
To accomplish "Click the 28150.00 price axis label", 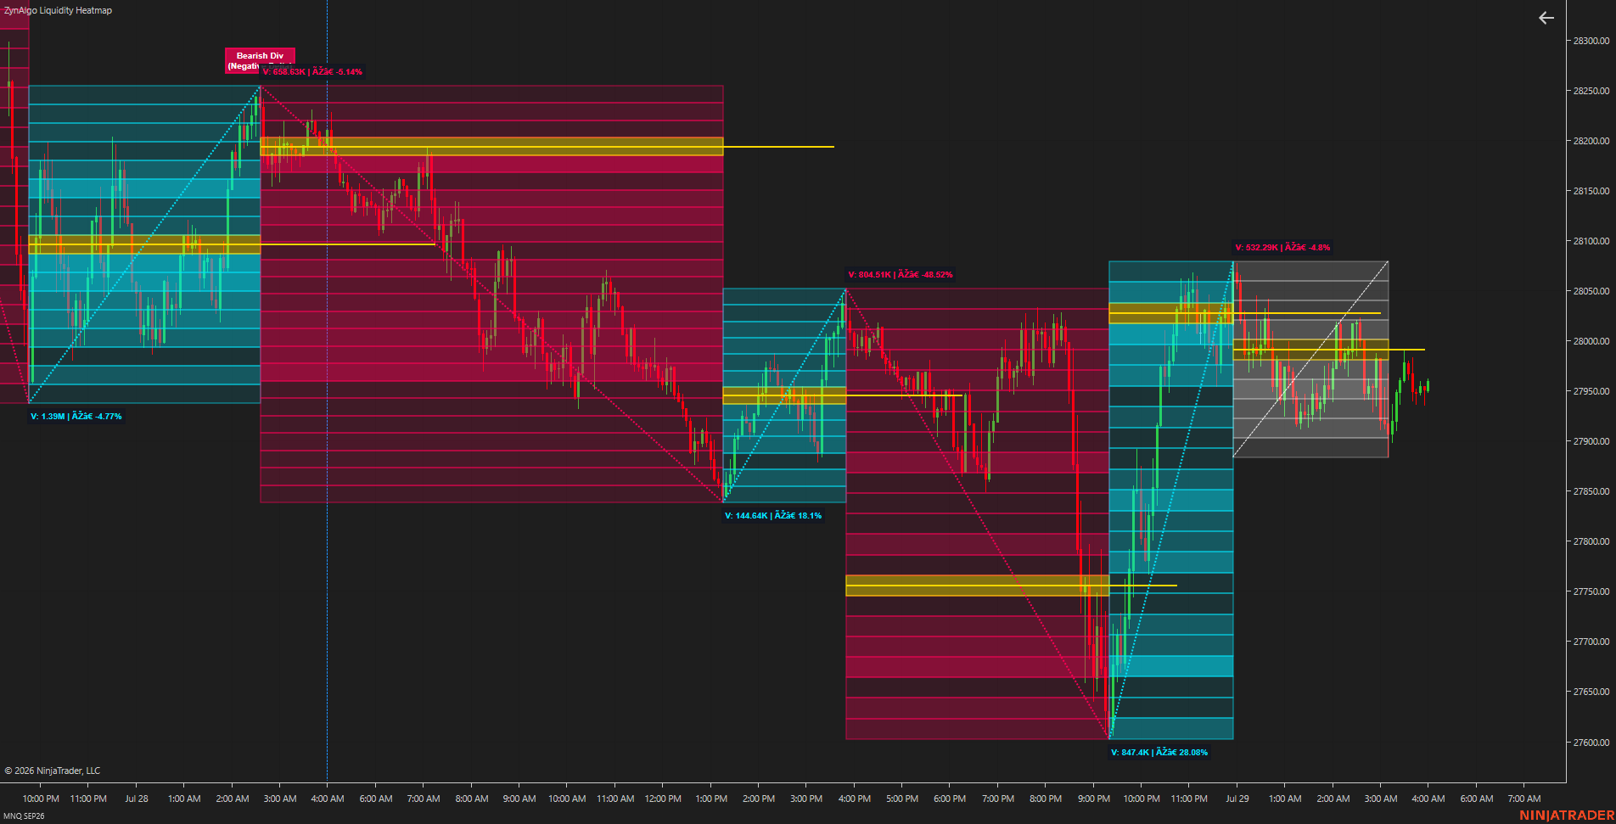I will click(1591, 191).
